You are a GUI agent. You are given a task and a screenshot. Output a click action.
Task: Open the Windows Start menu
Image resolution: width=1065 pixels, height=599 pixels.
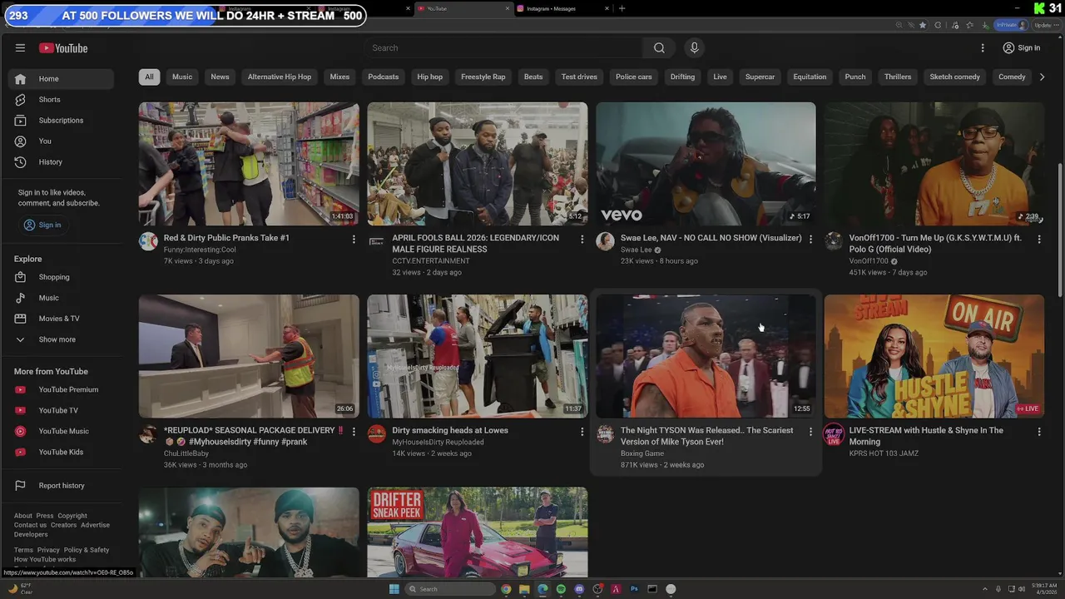pyautogui.click(x=394, y=589)
